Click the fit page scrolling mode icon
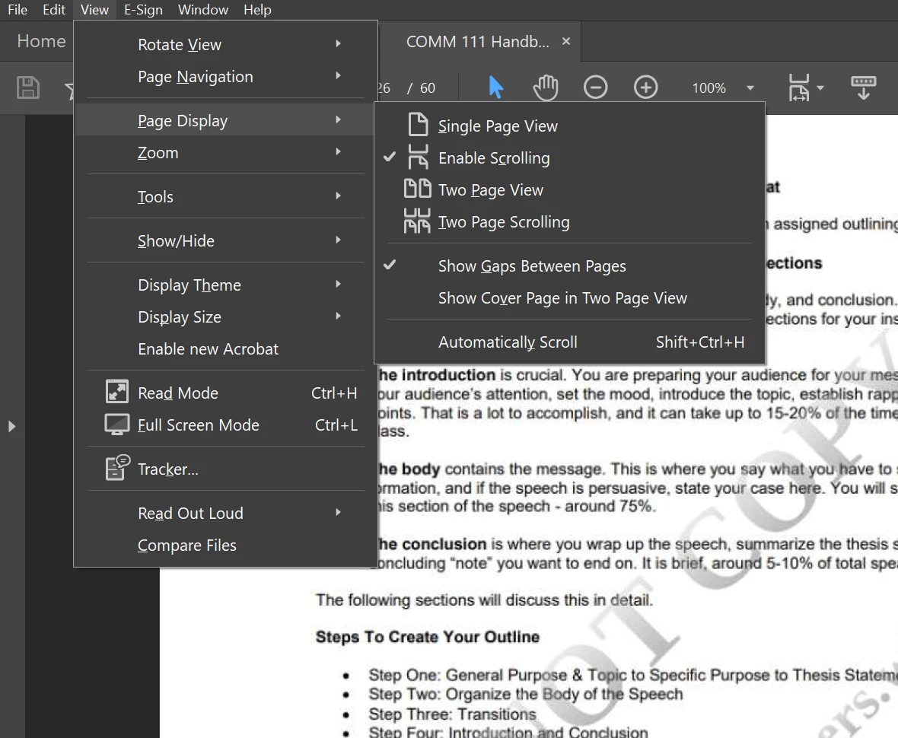This screenshot has height=738, width=898. pyautogui.click(x=799, y=87)
